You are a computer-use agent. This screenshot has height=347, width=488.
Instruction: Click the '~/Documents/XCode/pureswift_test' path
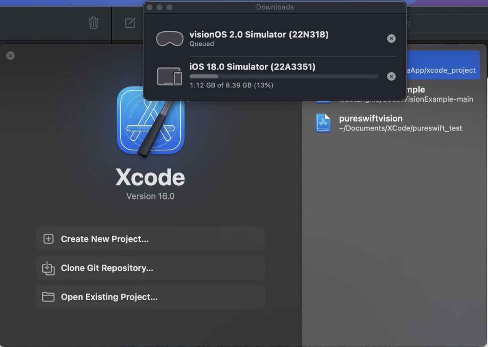[x=401, y=128]
